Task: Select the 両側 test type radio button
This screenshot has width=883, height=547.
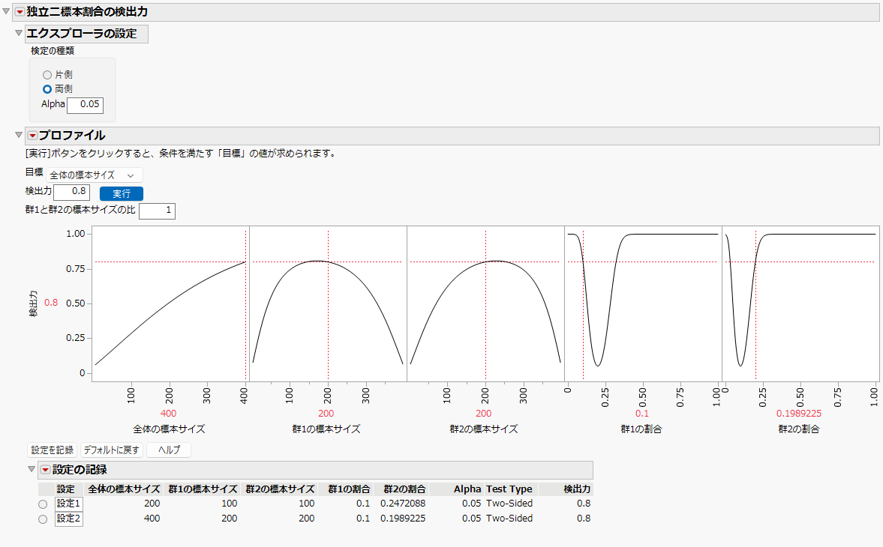Action: coord(47,89)
